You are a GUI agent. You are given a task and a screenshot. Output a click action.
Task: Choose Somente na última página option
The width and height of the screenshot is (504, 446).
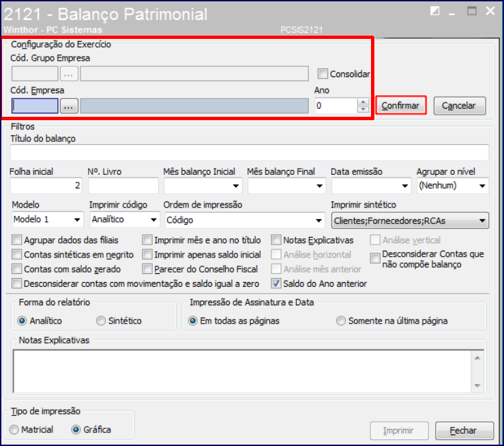pos(341,321)
